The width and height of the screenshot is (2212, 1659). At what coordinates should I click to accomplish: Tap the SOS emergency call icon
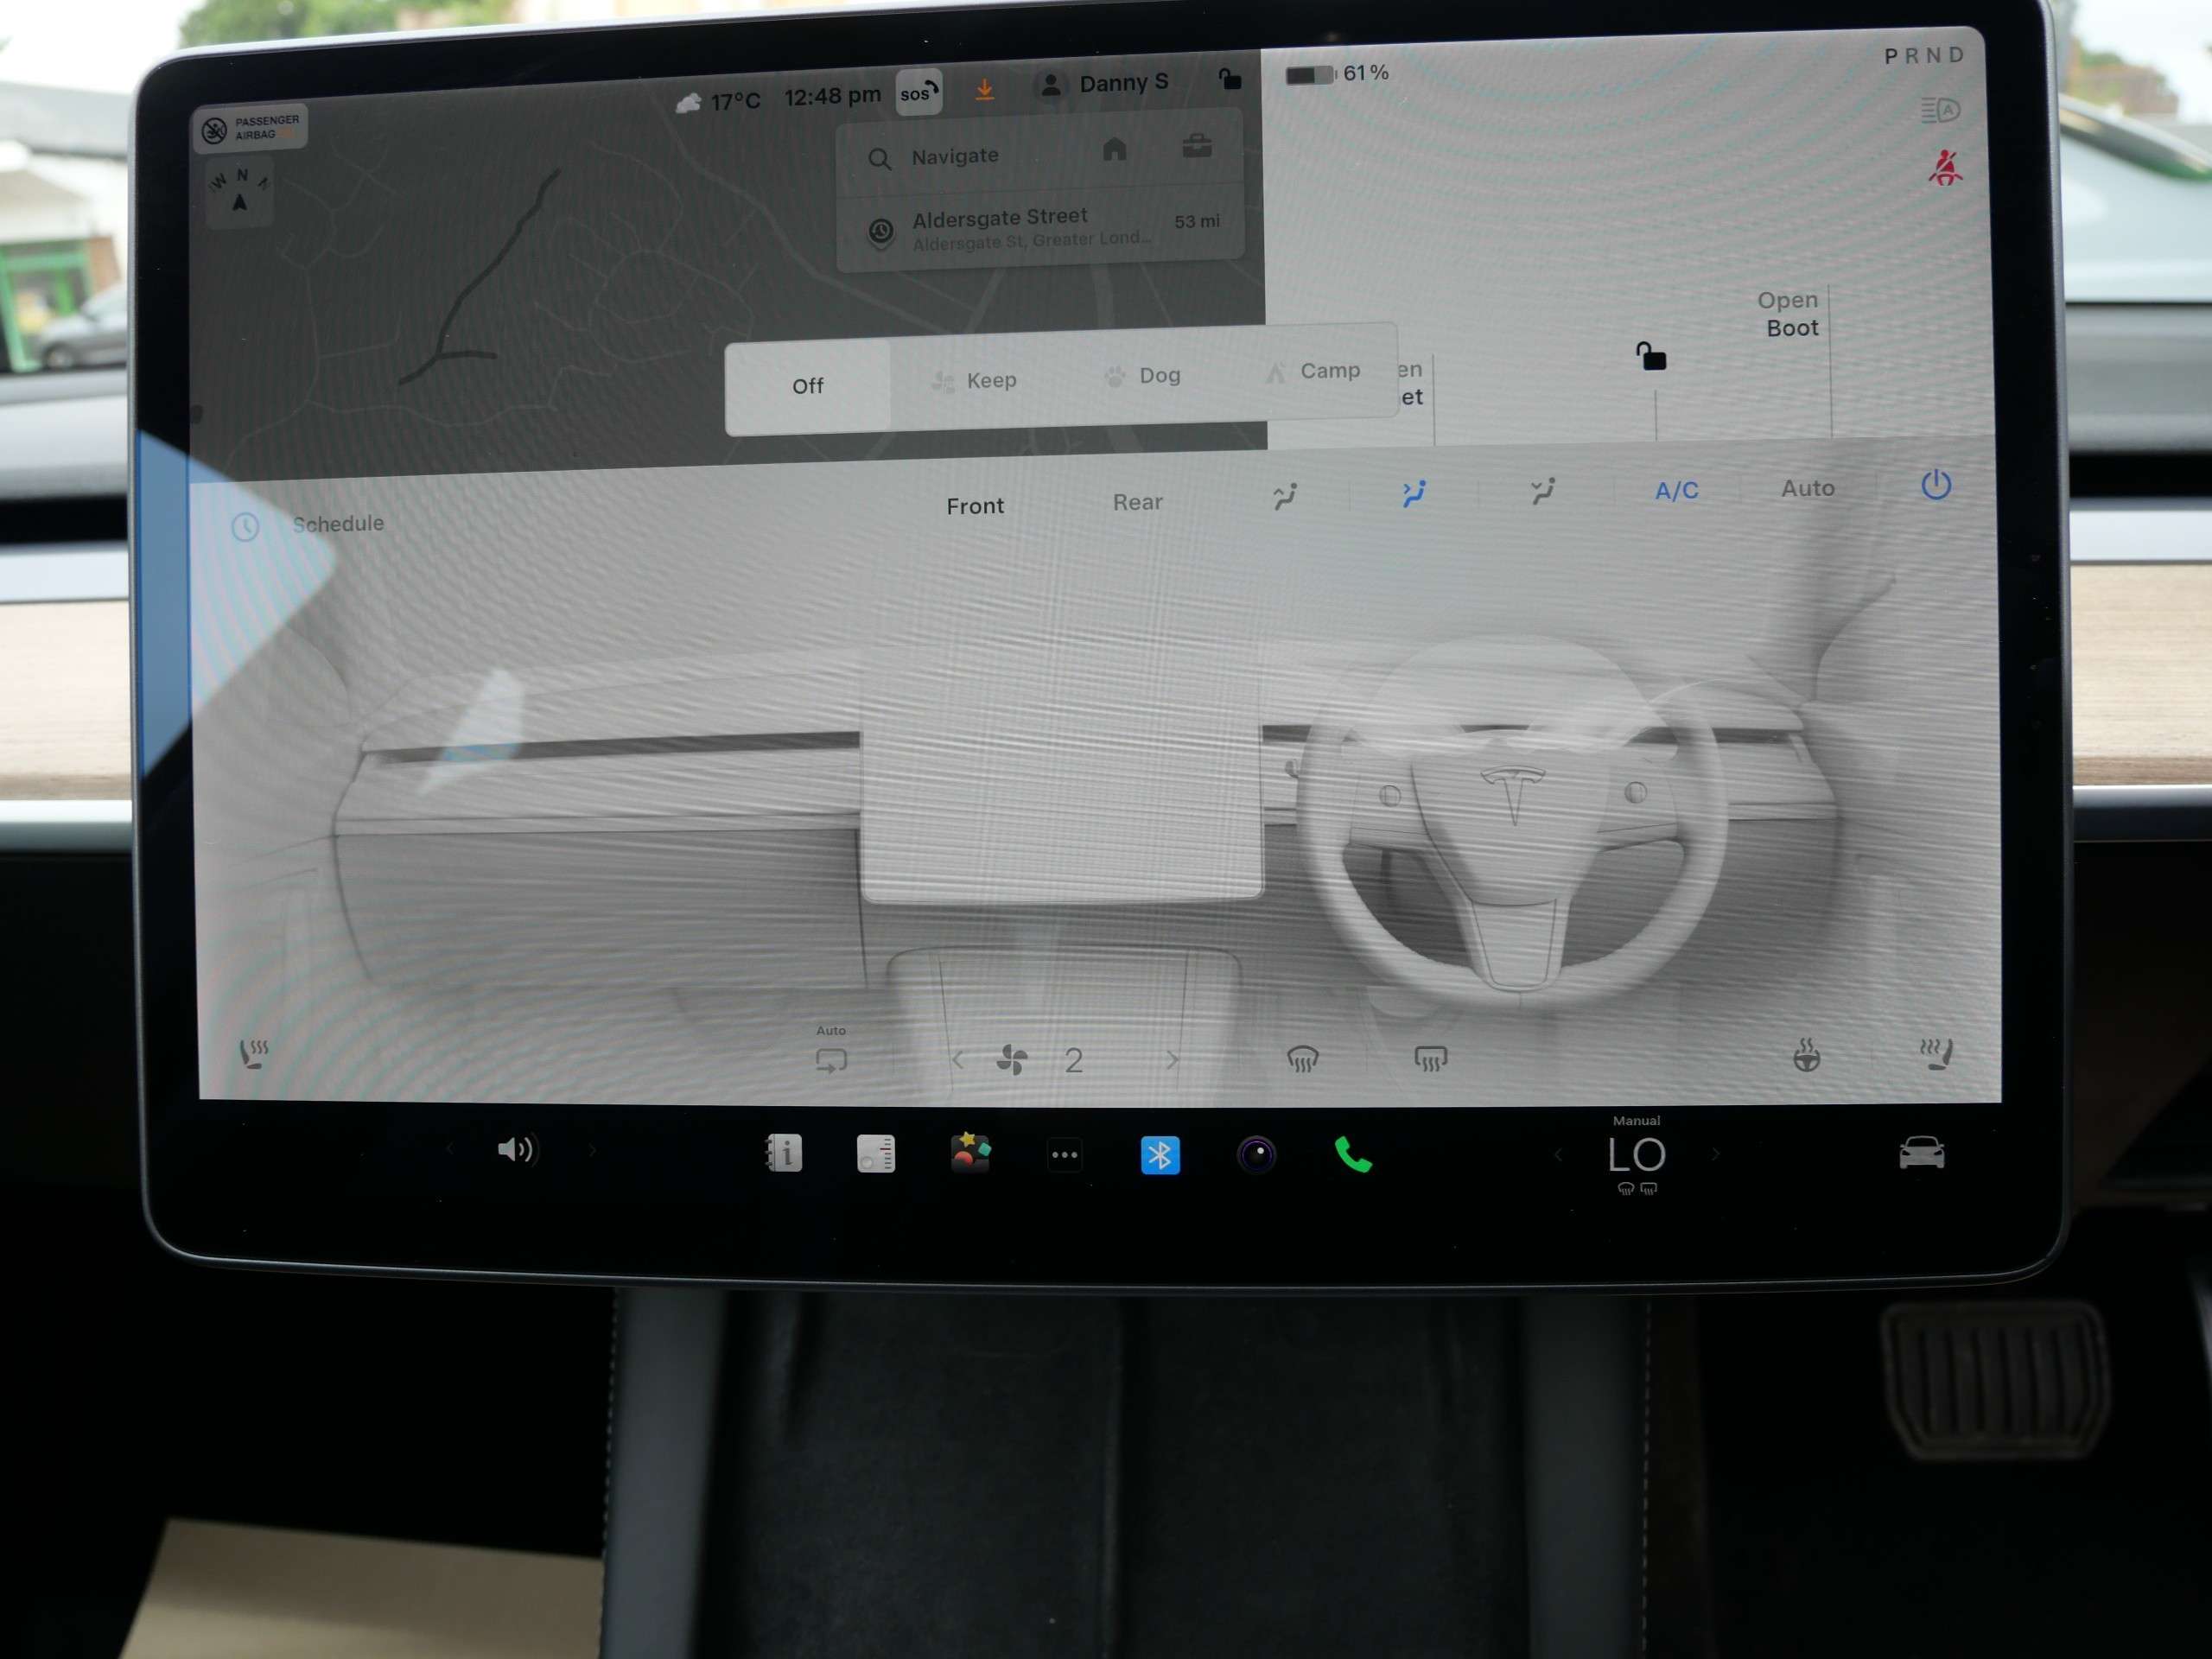point(918,93)
